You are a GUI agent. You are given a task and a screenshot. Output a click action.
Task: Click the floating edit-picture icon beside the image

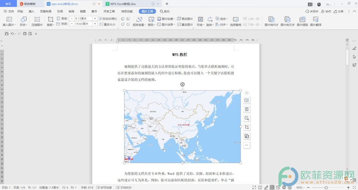click(x=247, y=100)
